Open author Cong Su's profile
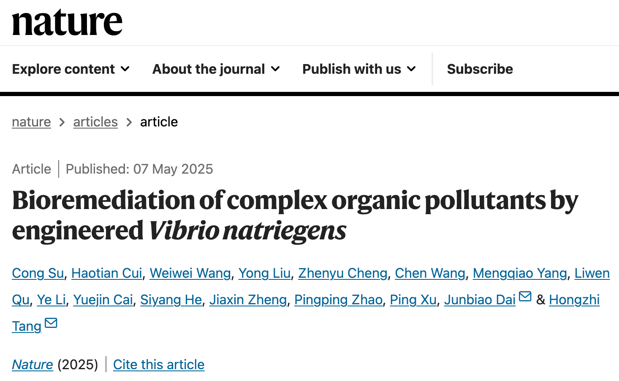The height and width of the screenshot is (381, 619). (38, 274)
